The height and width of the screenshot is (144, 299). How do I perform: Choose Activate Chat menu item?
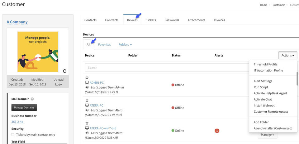tap(263, 99)
